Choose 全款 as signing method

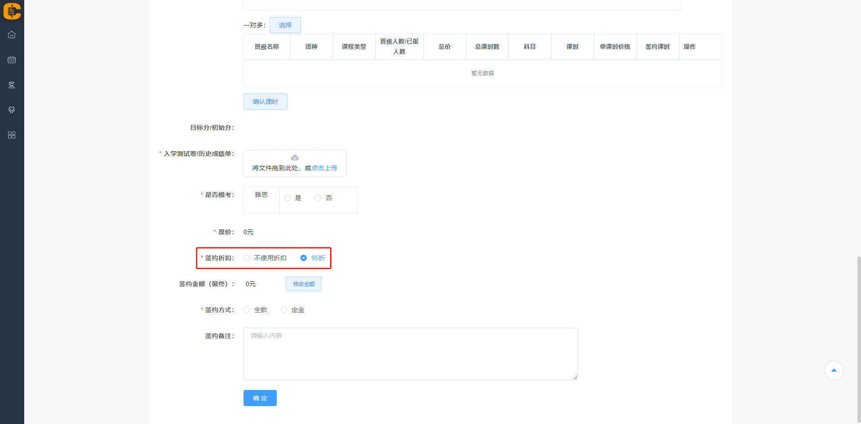click(247, 310)
